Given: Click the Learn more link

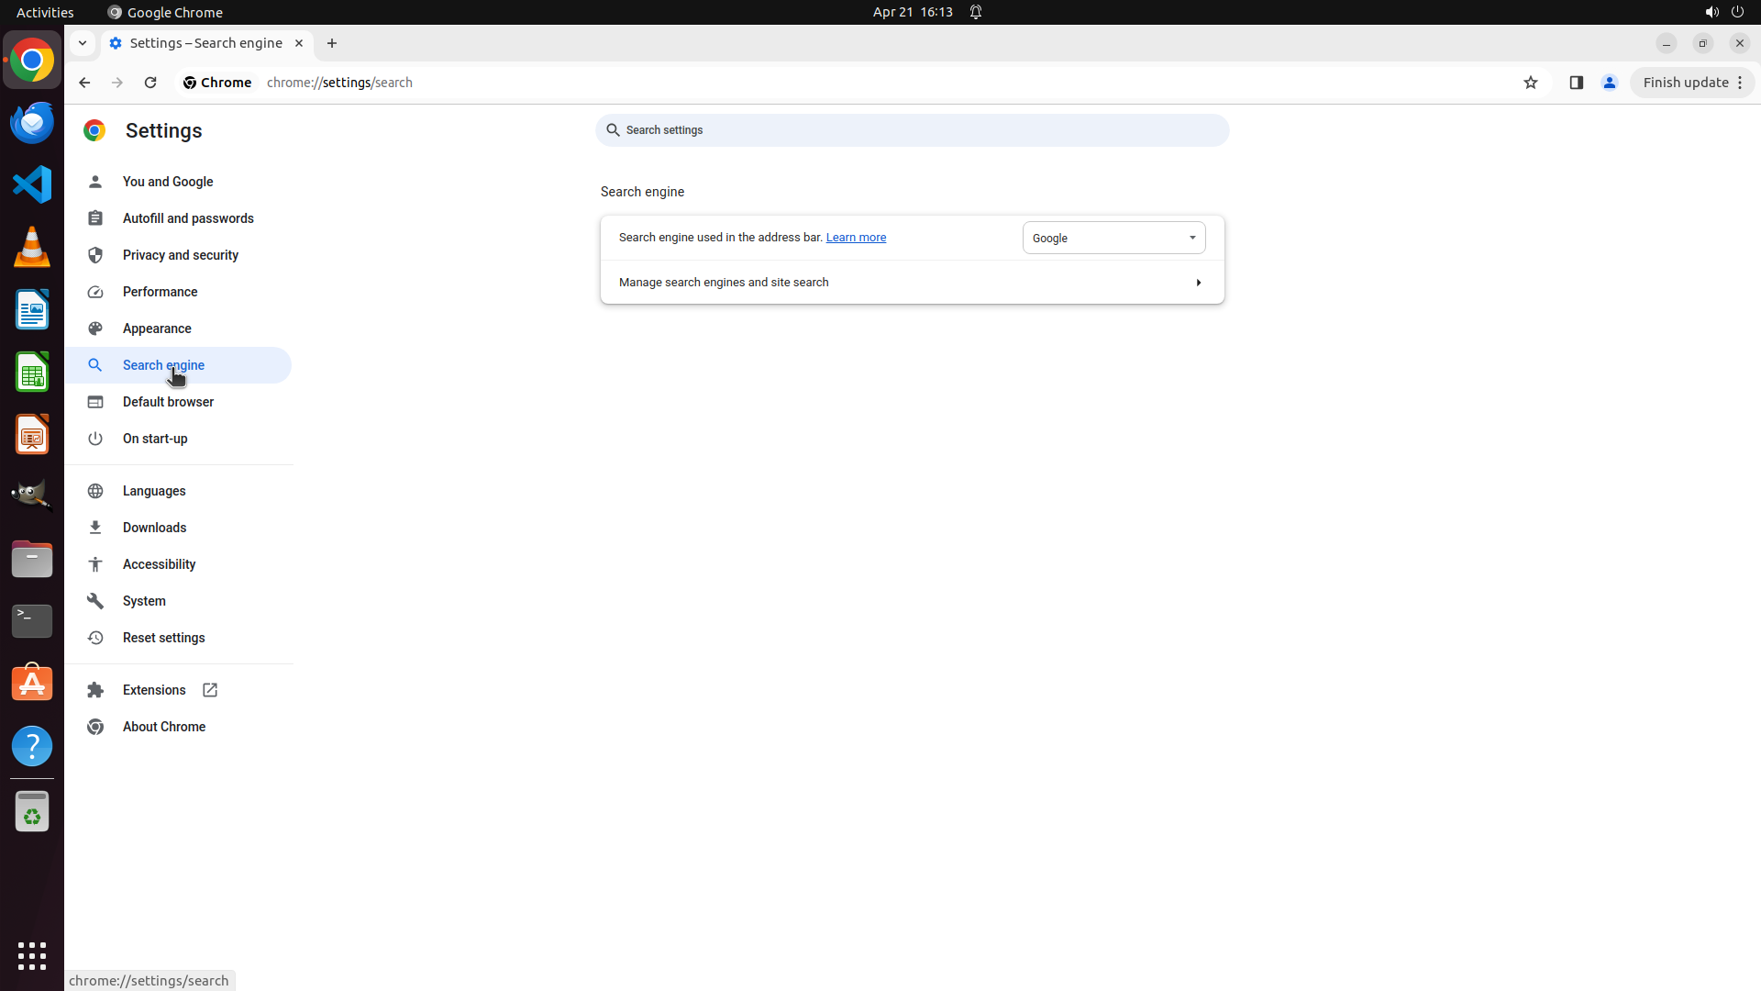Looking at the screenshot, I should (x=856, y=238).
